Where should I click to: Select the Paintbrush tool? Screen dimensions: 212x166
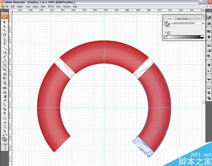[x=5, y=57]
